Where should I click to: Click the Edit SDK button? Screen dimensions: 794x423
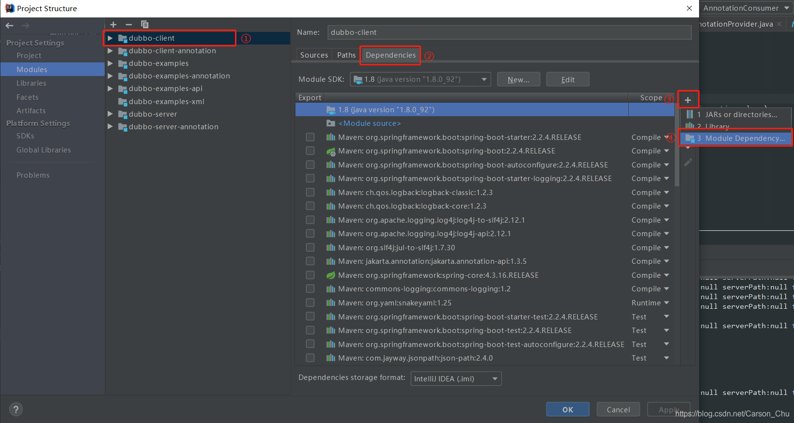pyautogui.click(x=568, y=79)
